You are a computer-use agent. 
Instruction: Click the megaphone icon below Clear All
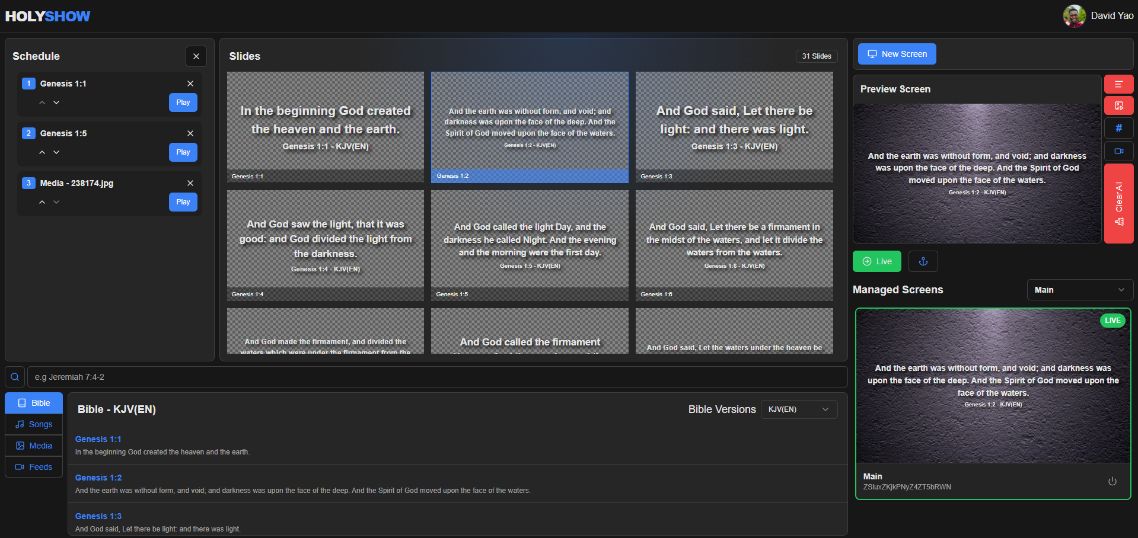[x=1119, y=222]
